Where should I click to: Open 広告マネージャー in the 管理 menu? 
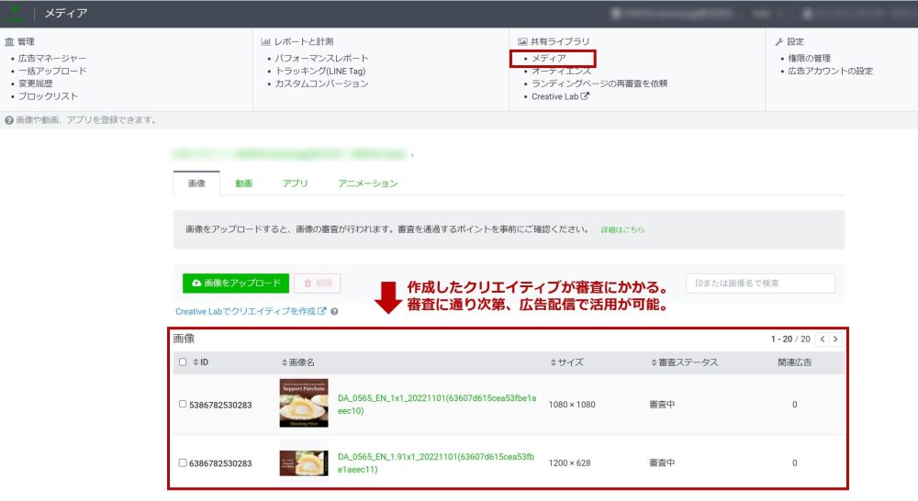pos(52,58)
